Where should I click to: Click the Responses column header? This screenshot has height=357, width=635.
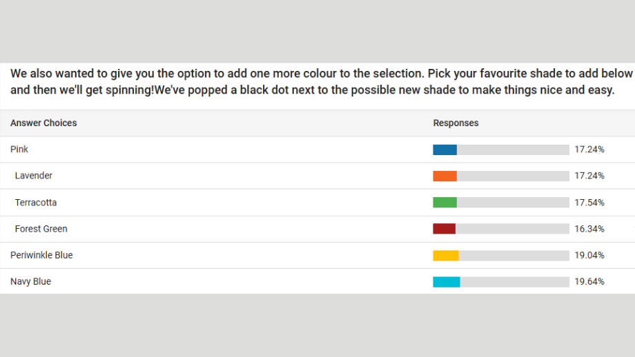[456, 123]
